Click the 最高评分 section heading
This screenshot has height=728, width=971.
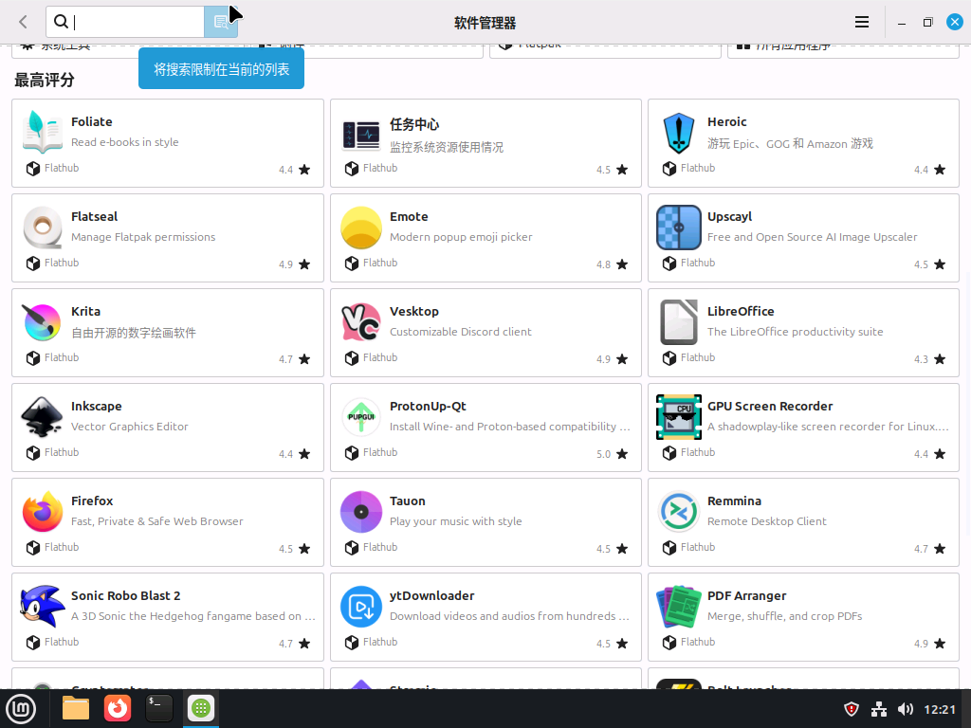(x=45, y=80)
